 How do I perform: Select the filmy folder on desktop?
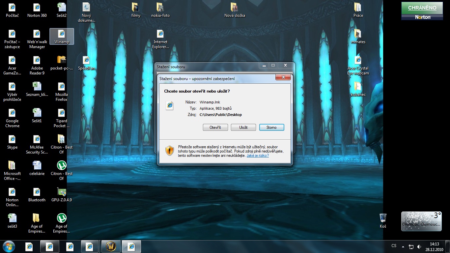click(x=136, y=10)
